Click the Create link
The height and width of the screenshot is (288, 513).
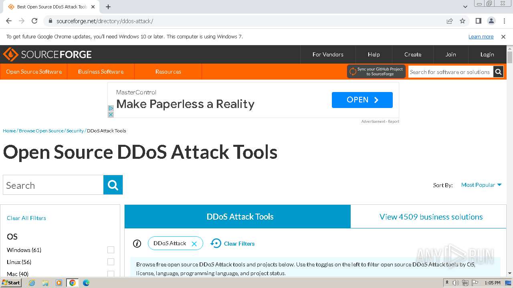pos(413,54)
